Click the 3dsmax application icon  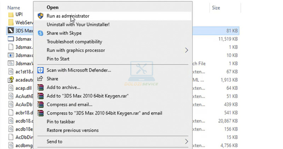(11, 39)
